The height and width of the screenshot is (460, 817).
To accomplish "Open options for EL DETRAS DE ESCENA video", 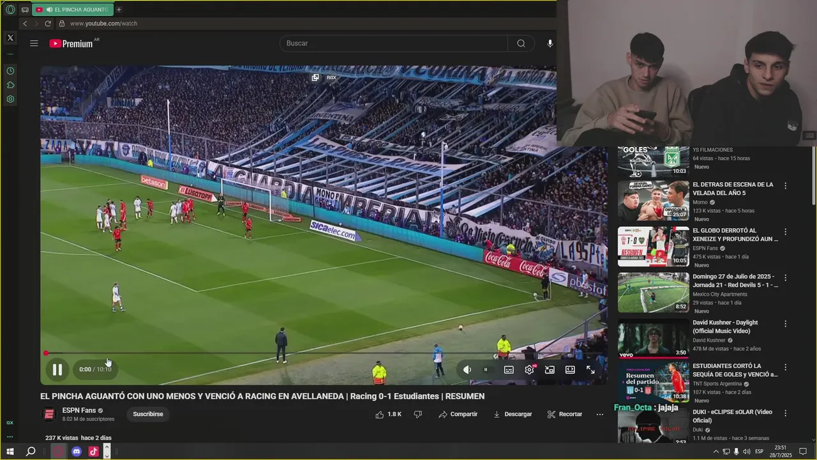I will 786,186.
